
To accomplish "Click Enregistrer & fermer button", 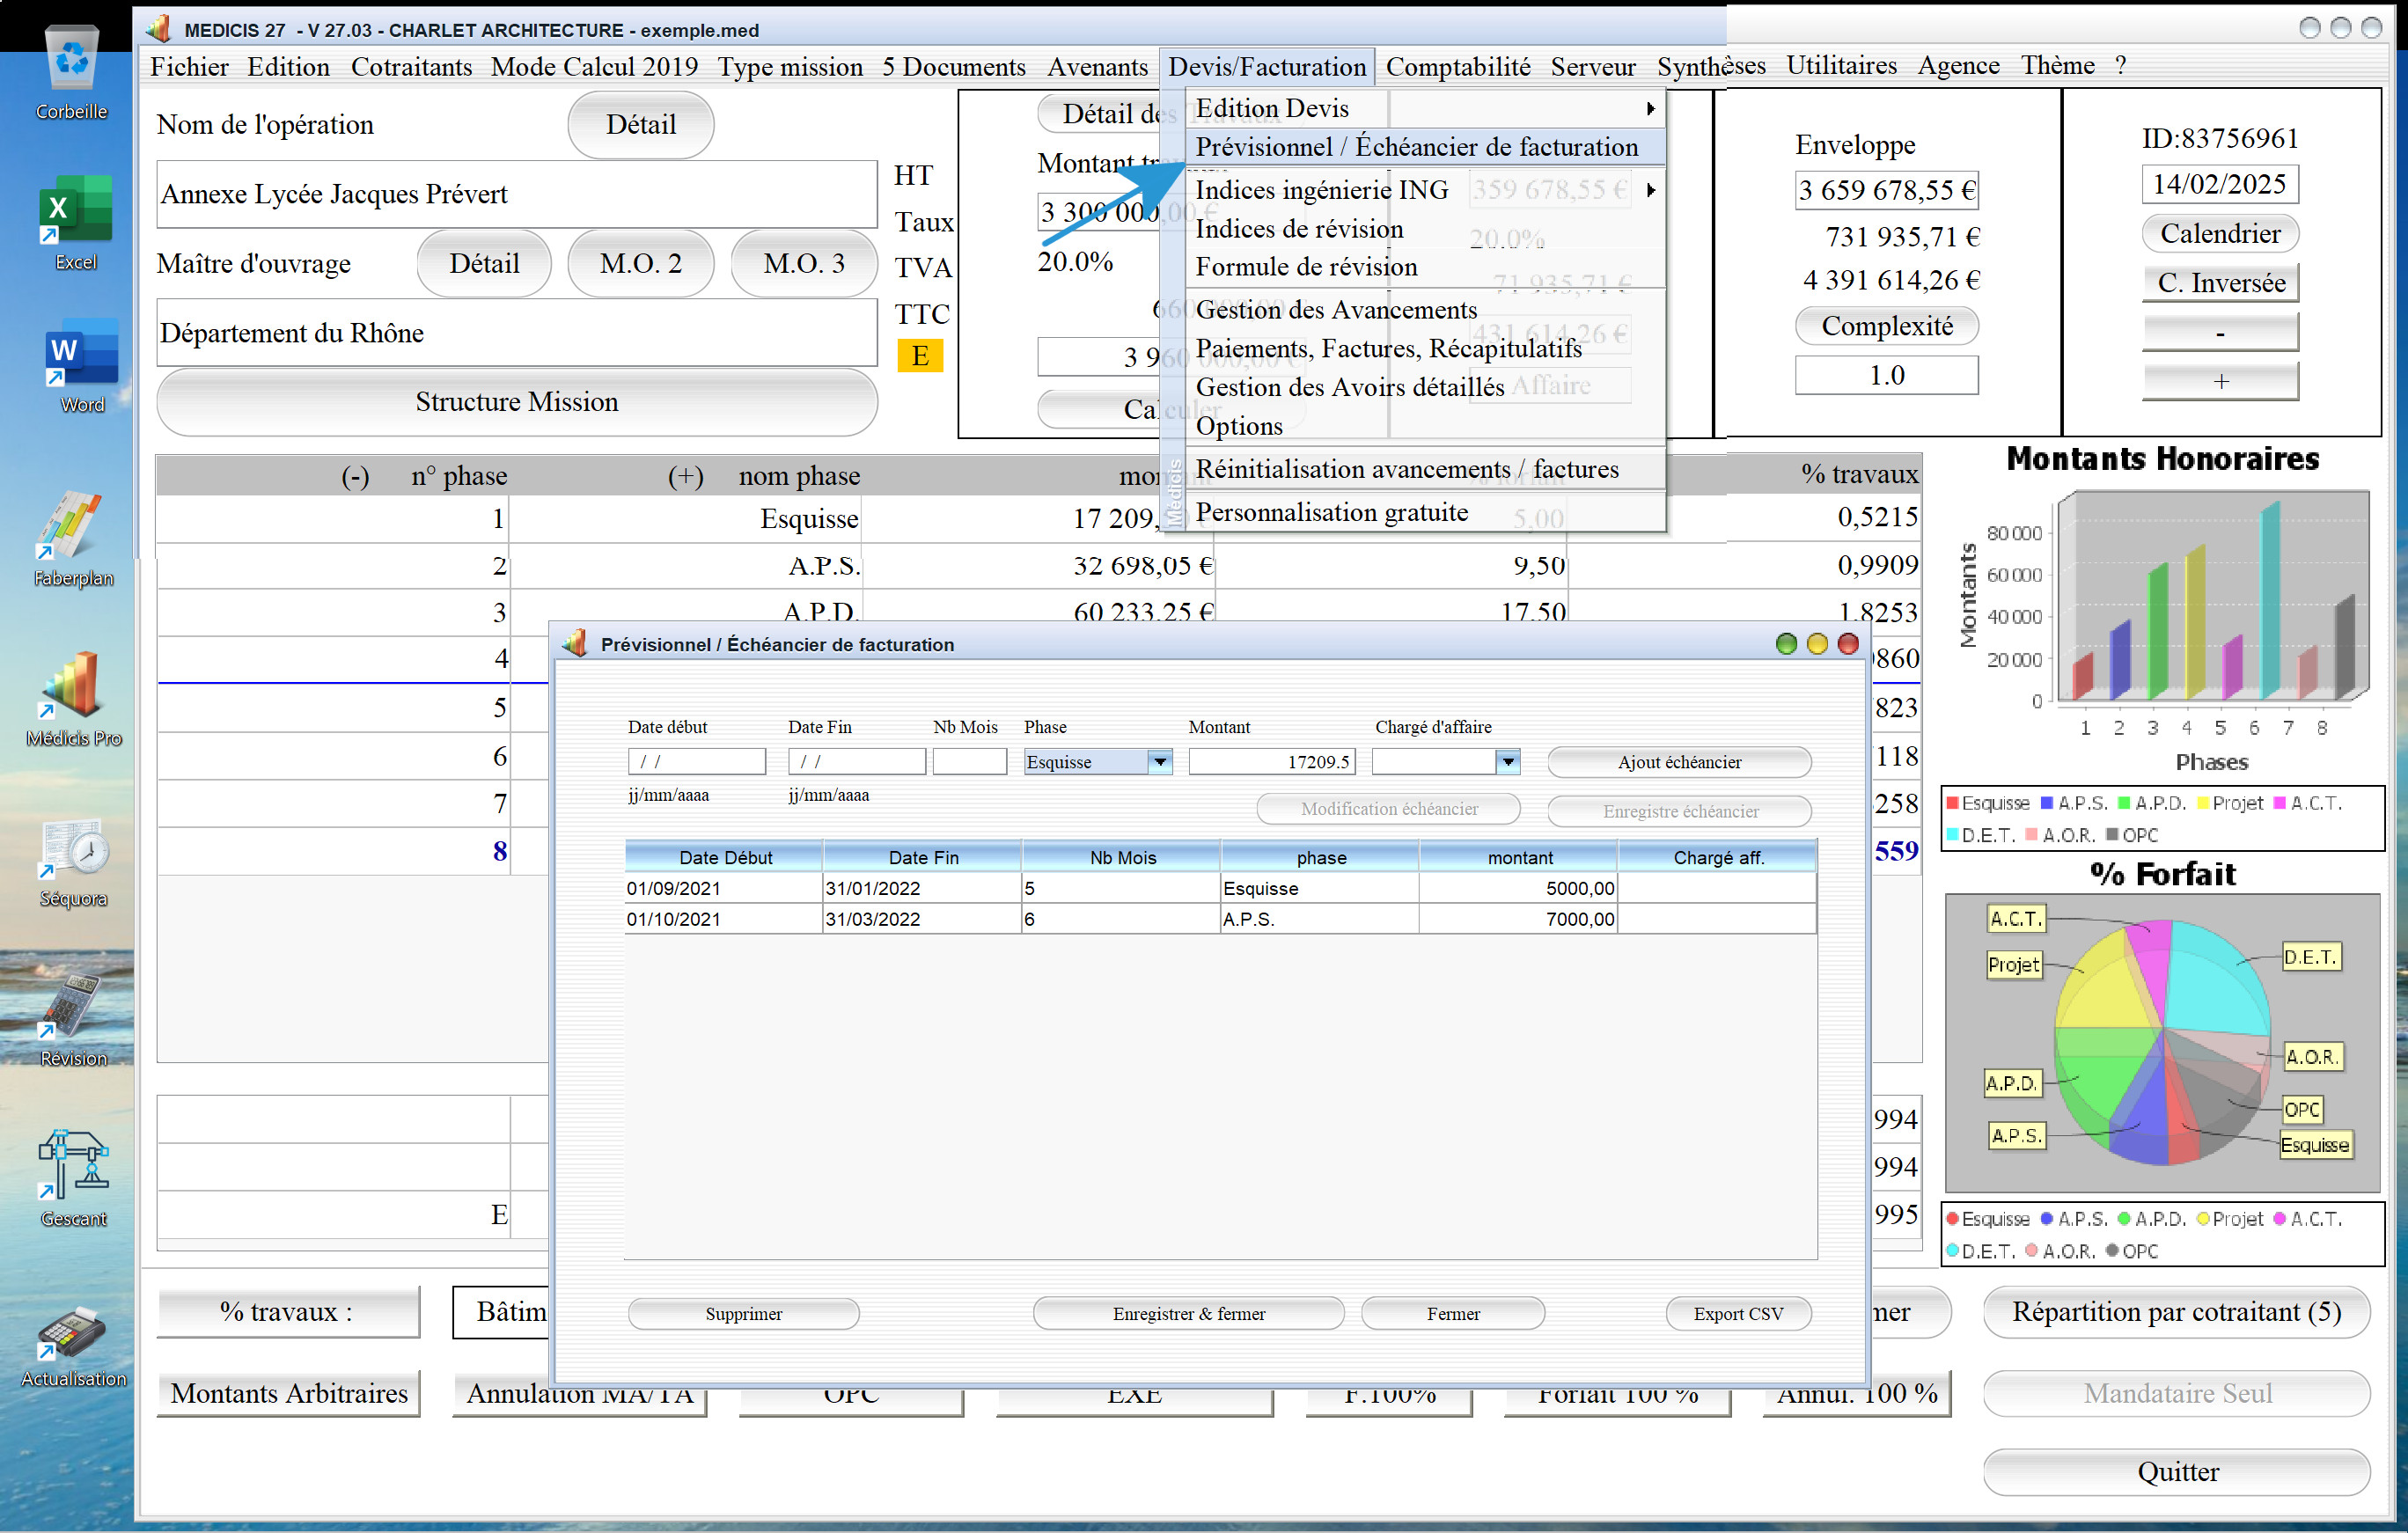I will point(1188,1314).
